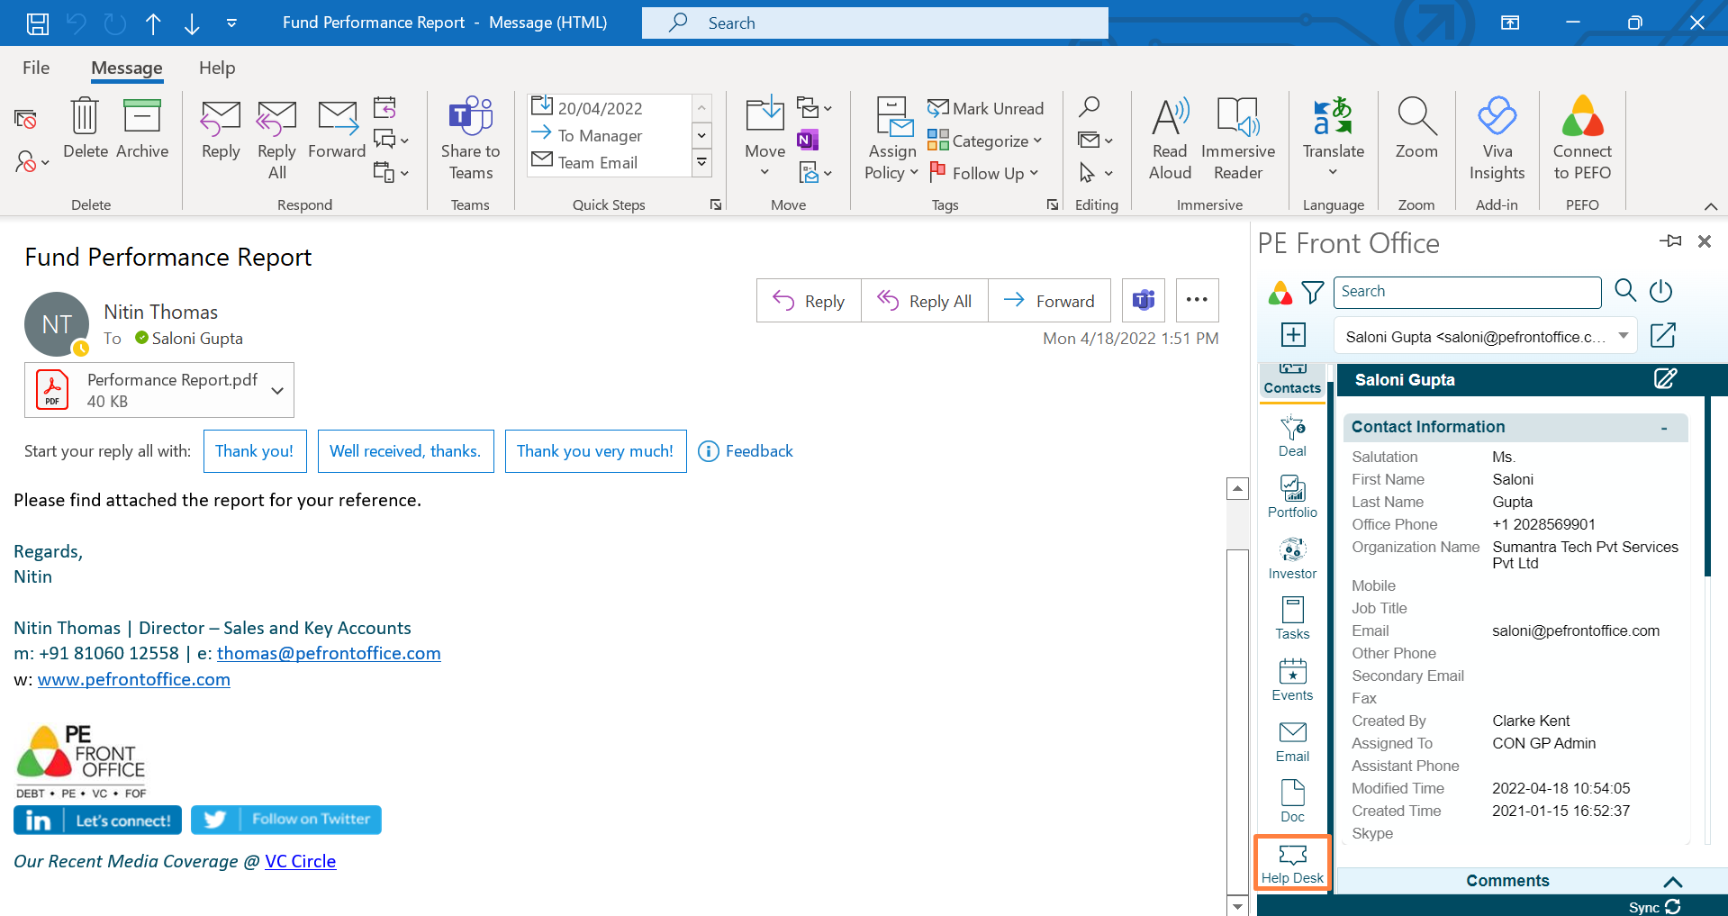Viewport: 1728px width, 916px height.
Task: Toggle Mark Unread on the message
Action: [x=985, y=107]
